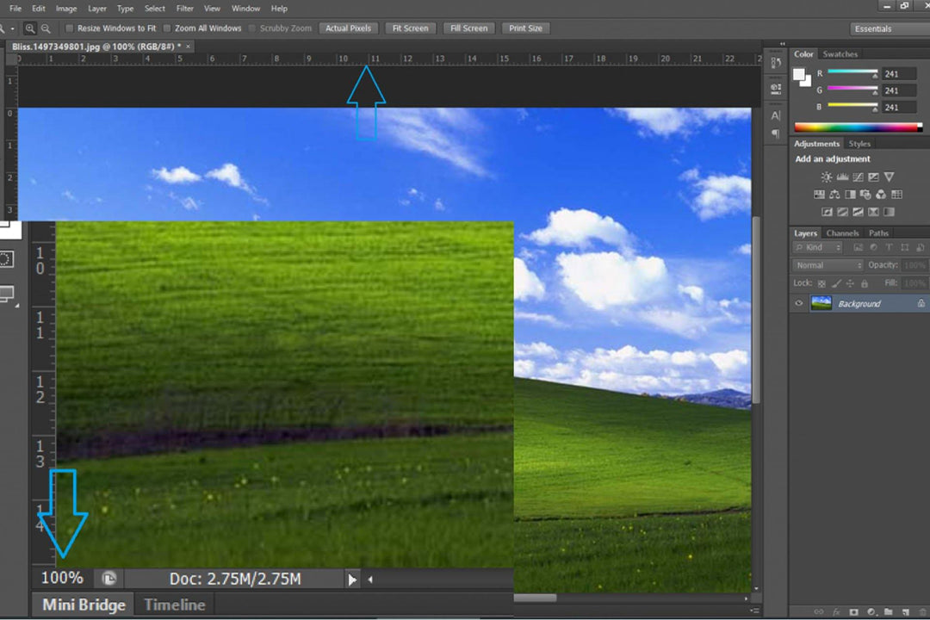
Task: Select the zoom in magnifier in options bar
Action: coord(29,28)
